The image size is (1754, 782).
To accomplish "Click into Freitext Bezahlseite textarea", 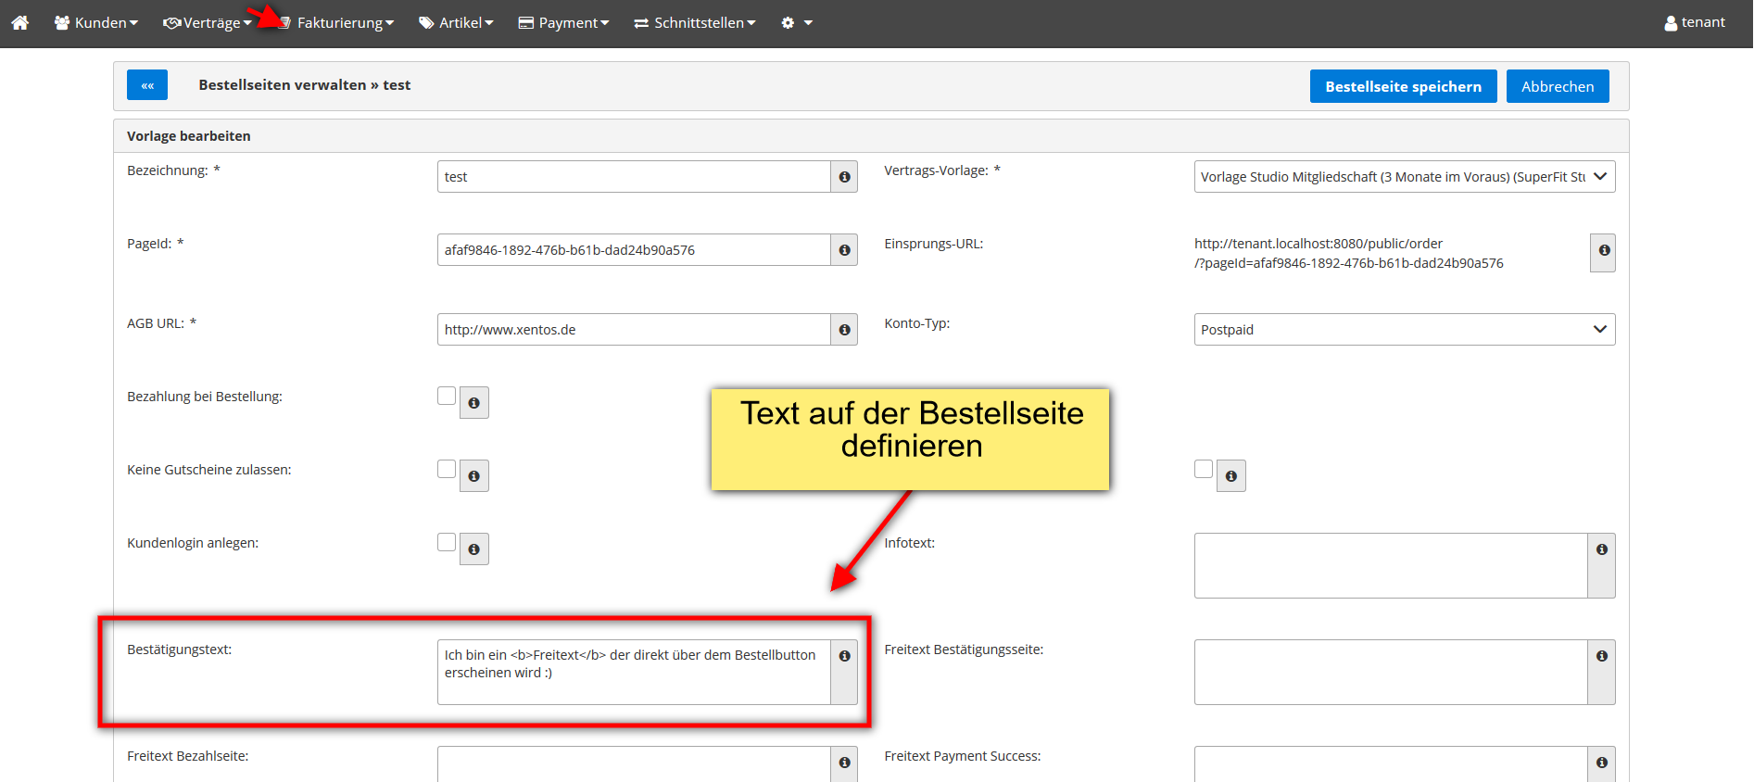I will pos(634,763).
